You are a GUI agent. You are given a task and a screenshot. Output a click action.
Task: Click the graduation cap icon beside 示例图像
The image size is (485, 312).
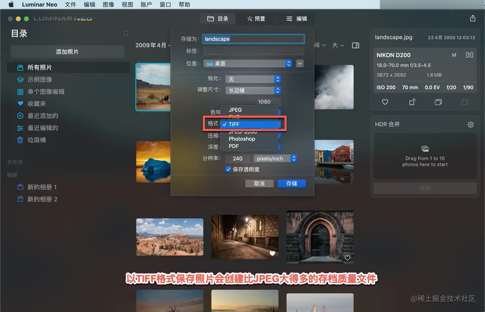(x=20, y=80)
